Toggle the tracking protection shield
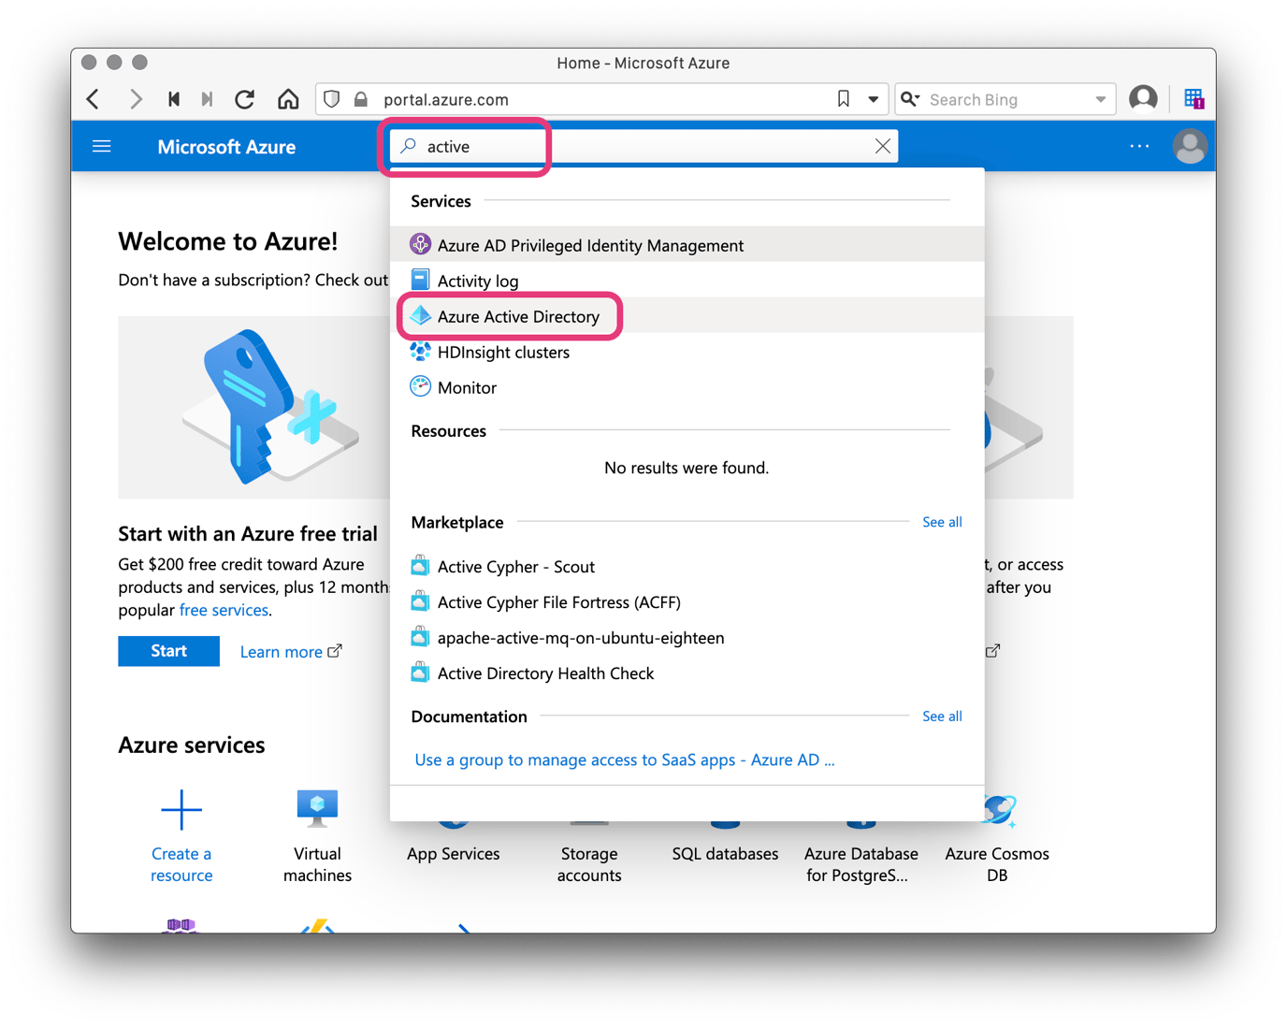1287x1027 pixels. click(x=332, y=98)
